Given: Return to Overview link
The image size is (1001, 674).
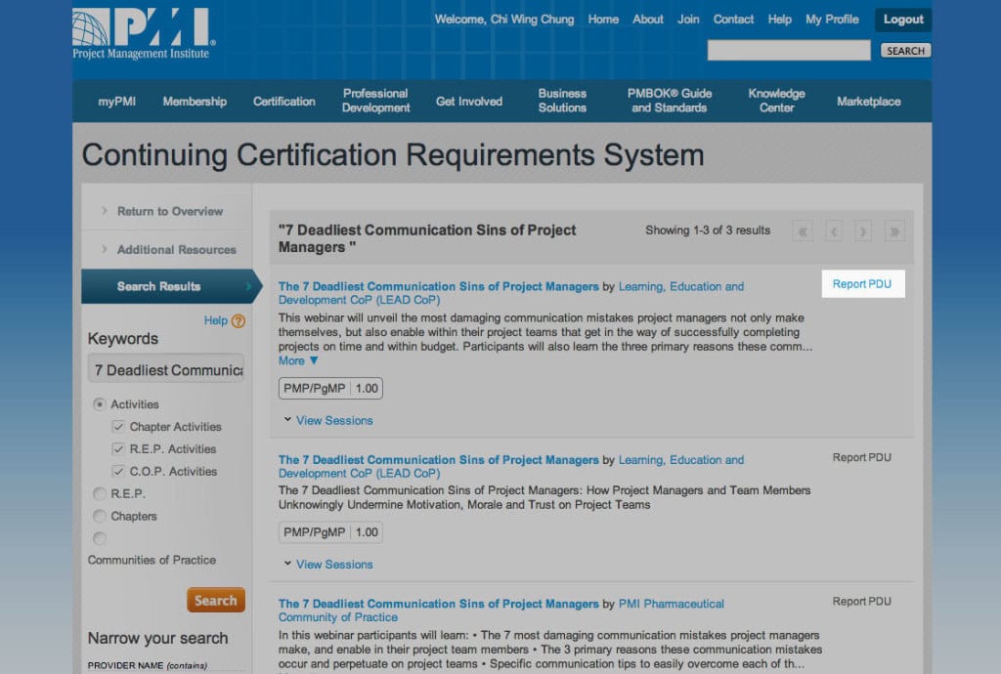Looking at the screenshot, I should pos(170,211).
